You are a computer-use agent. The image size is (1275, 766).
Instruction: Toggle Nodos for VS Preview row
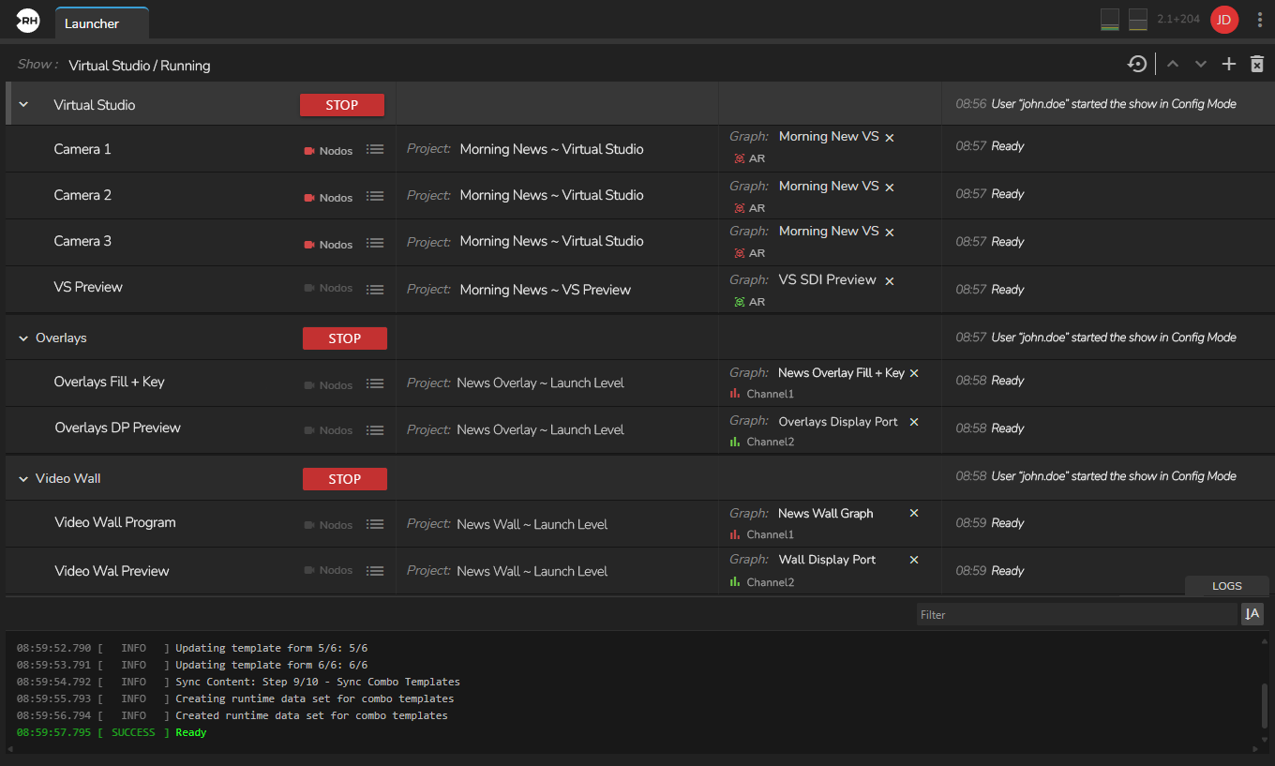(x=309, y=288)
